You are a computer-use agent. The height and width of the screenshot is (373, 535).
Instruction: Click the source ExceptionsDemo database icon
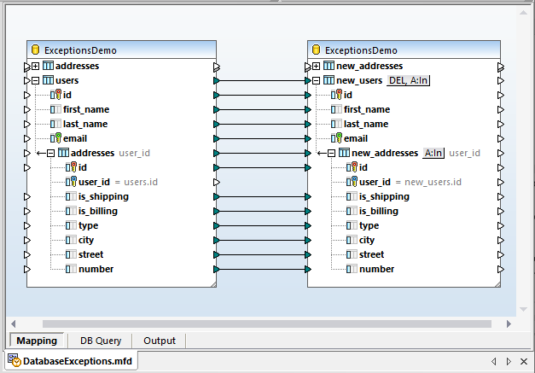[37, 50]
